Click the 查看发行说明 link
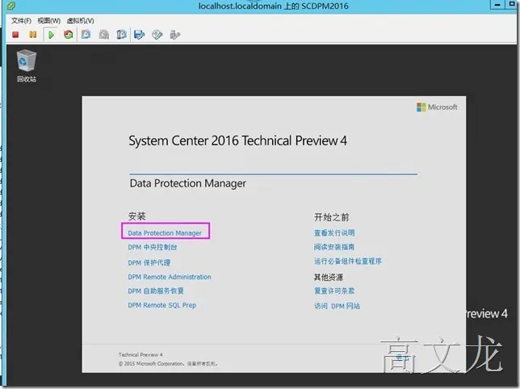Image resolution: width=520 pixels, height=389 pixels. tap(334, 233)
